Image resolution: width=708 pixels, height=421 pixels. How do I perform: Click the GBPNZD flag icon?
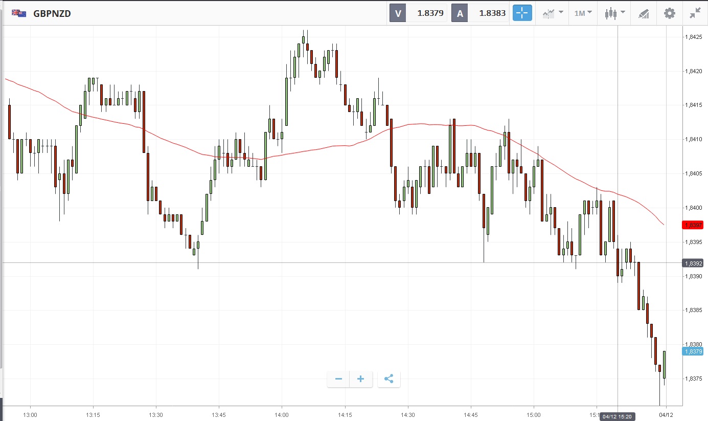19,14
